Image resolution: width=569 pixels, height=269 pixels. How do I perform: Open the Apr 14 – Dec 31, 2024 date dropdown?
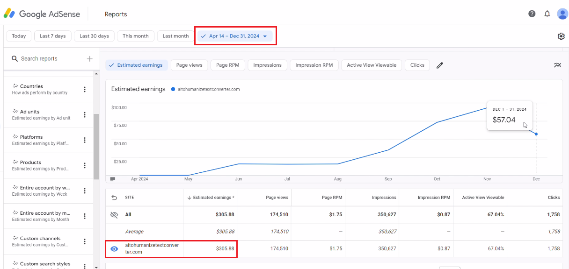click(234, 36)
